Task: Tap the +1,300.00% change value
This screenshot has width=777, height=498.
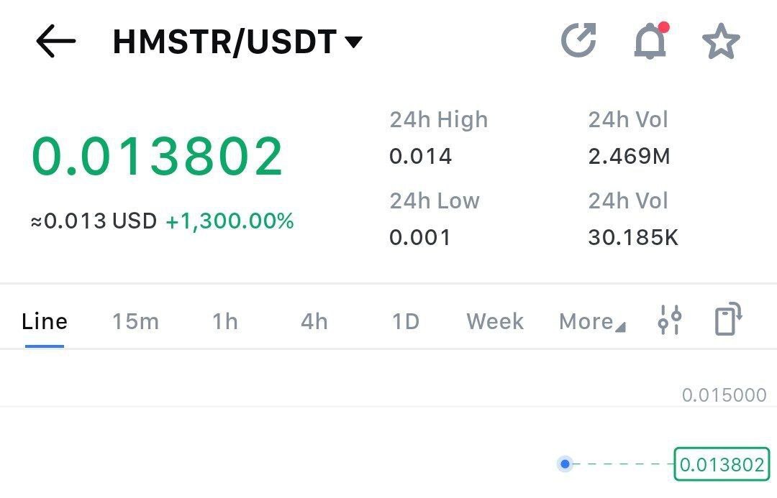Action: click(230, 221)
